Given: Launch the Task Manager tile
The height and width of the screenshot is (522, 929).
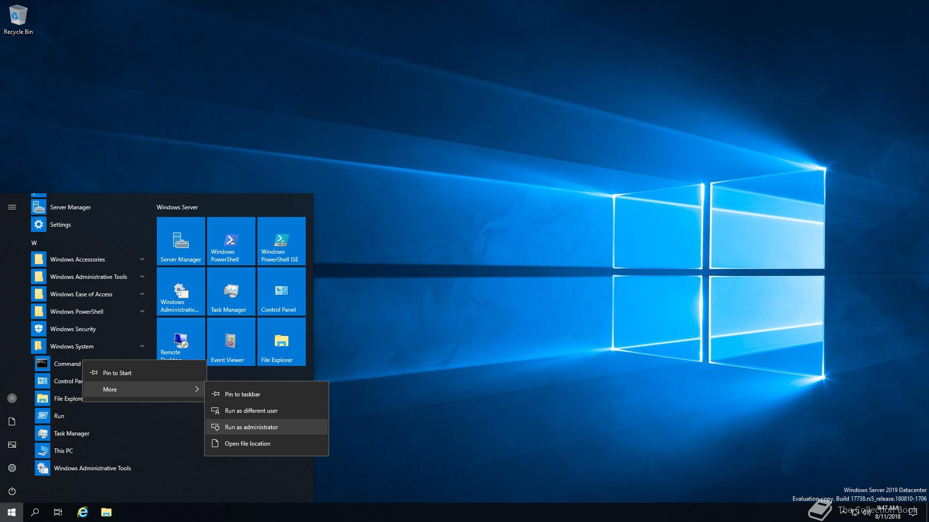Looking at the screenshot, I should pos(231,291).
